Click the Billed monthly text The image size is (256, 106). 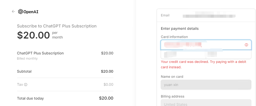pyautogui.click(x=27, y=59)
